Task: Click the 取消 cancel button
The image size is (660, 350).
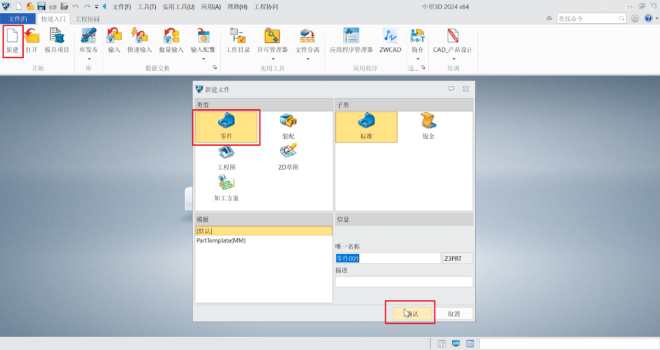Action: tap(453, 313)
